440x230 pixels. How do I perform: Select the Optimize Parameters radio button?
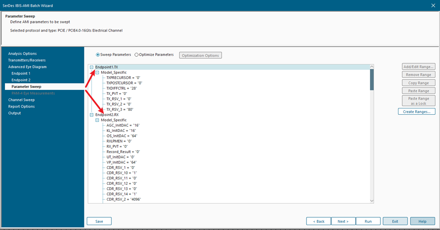click(x=137, y=55)
